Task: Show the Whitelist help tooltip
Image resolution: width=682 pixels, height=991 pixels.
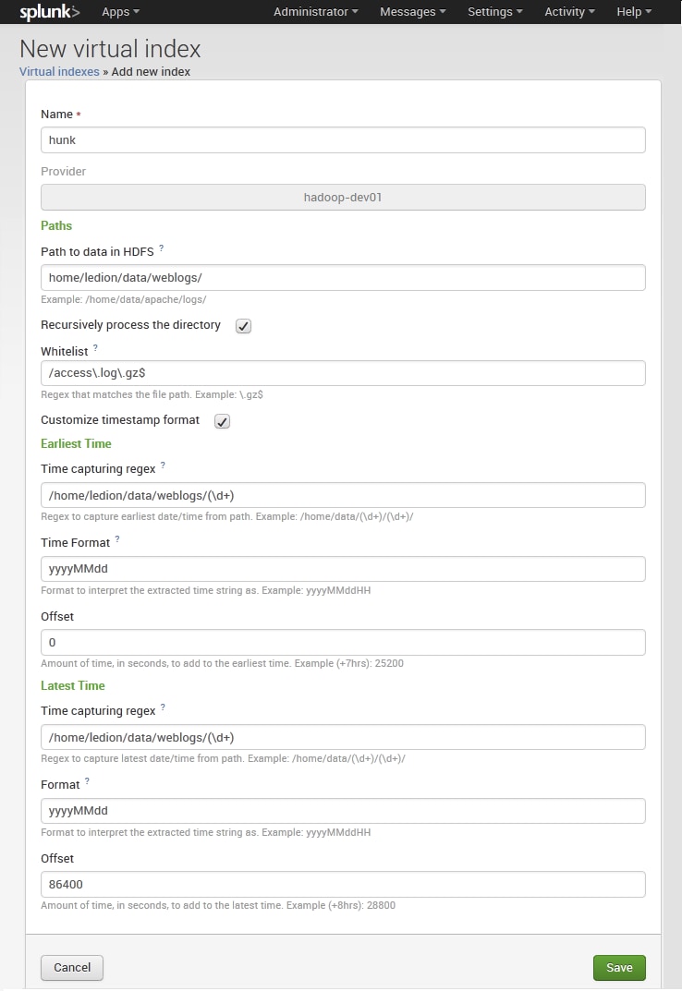Action: pos(95,348)
